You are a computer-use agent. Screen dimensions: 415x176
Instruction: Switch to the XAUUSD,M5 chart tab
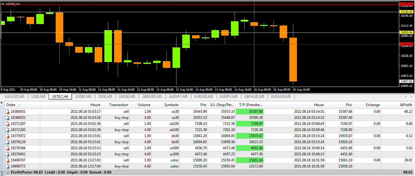(15, 97)
